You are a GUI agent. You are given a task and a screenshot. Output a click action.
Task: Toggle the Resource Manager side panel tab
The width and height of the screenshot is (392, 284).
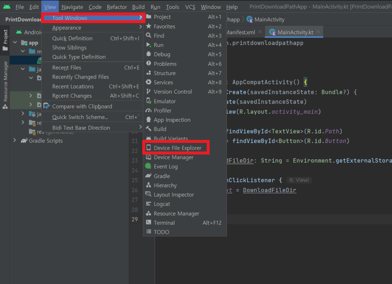[5, 85]
